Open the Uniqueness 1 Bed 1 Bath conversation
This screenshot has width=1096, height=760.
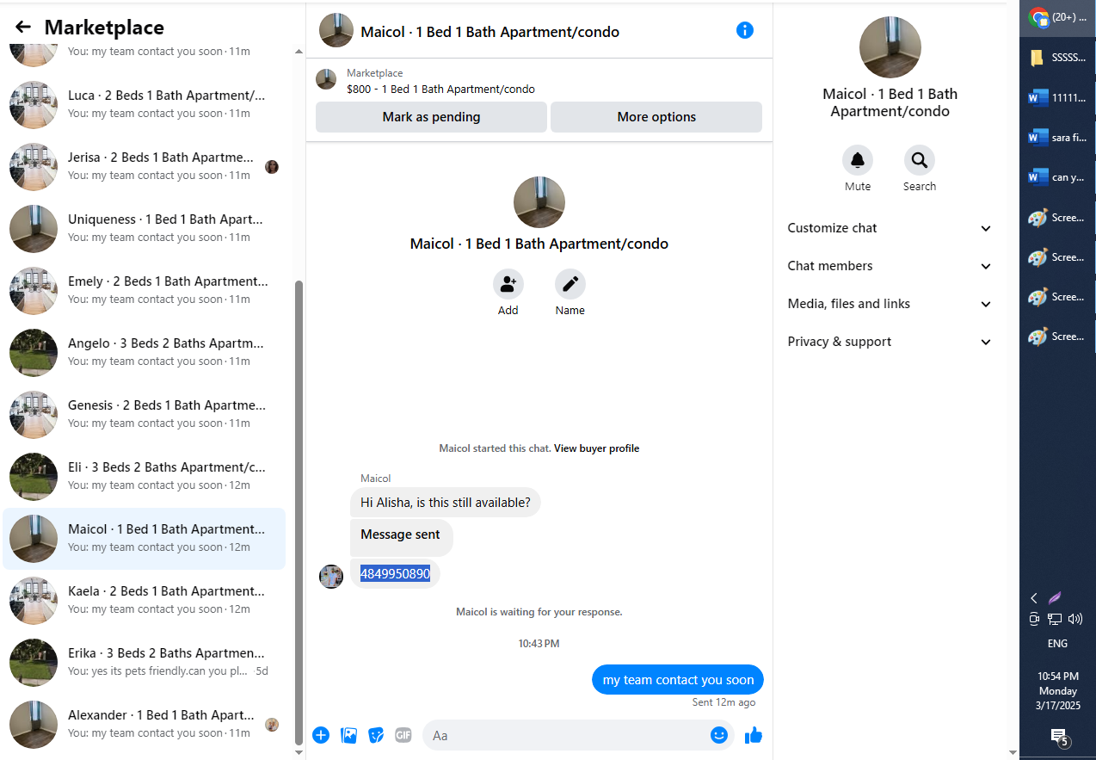(x=145, y=229)
